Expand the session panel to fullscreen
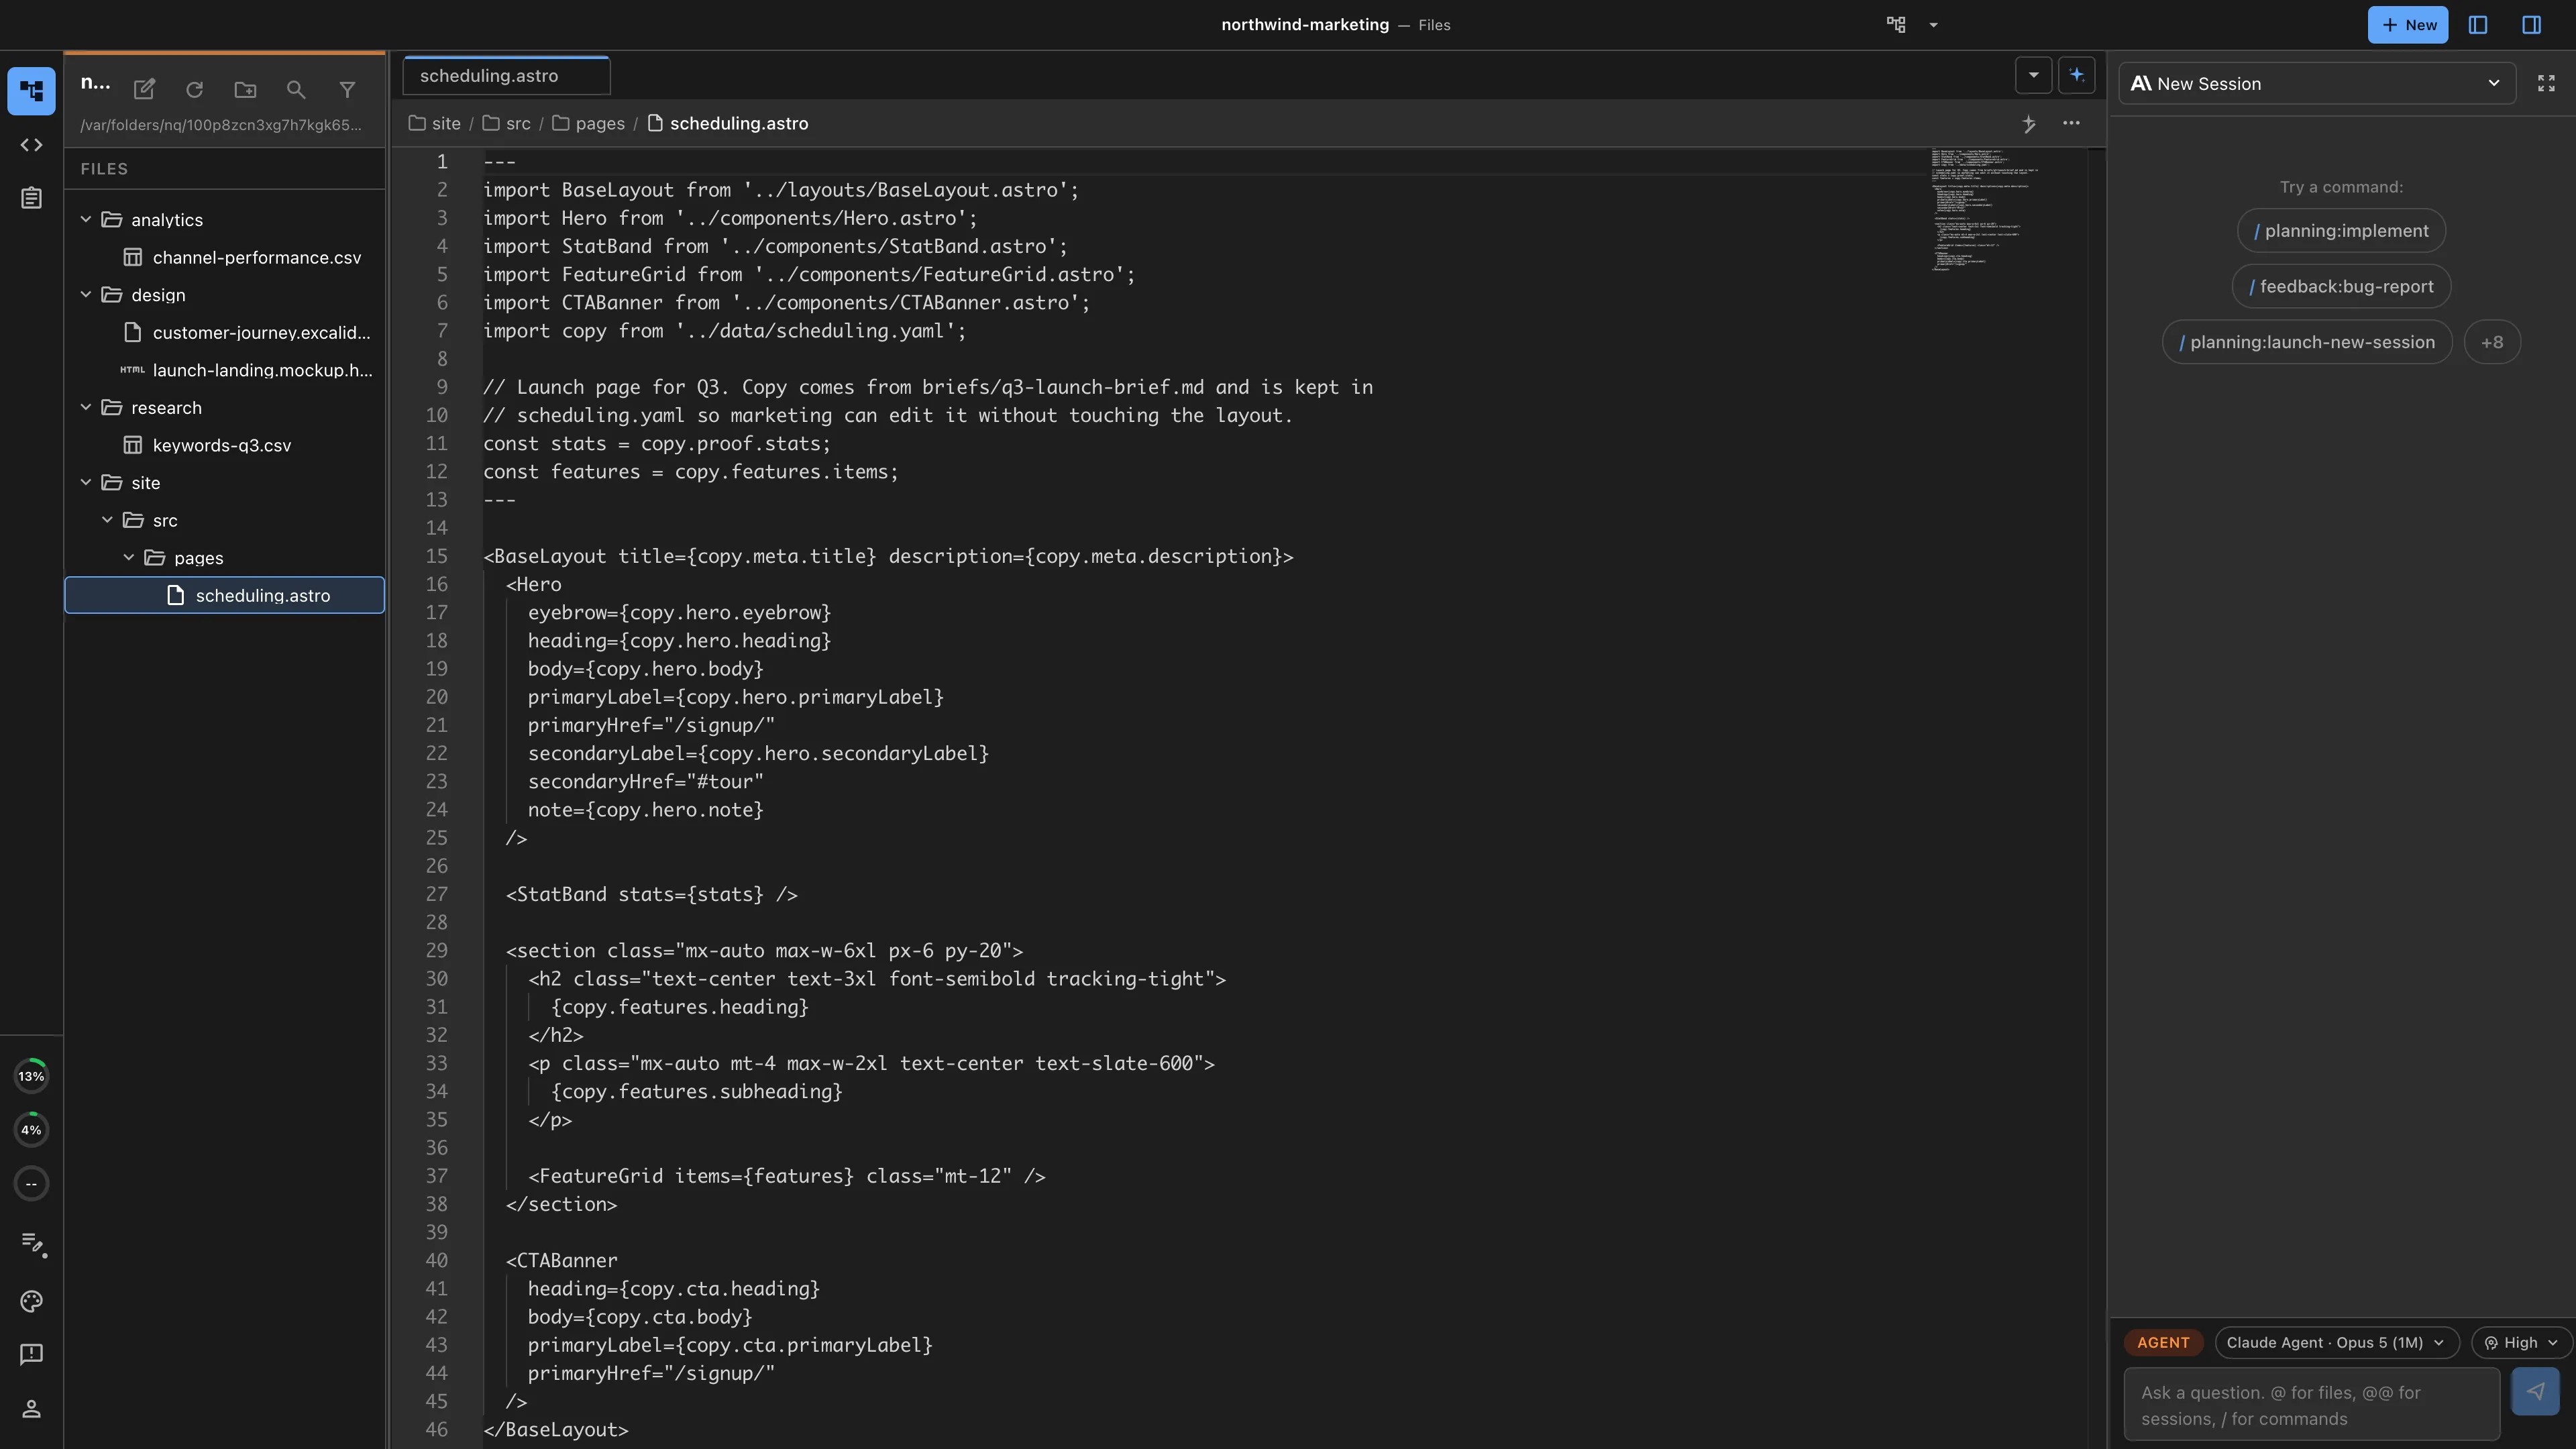Viewport: 2576px width, 1449px height. coord(2546,84)
